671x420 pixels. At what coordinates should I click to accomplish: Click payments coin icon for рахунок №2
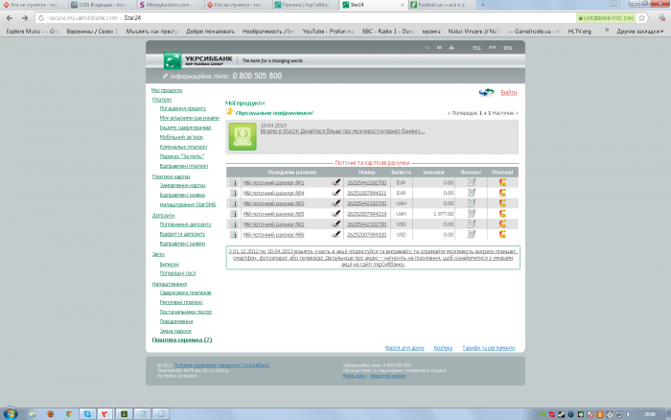(502, 224)
